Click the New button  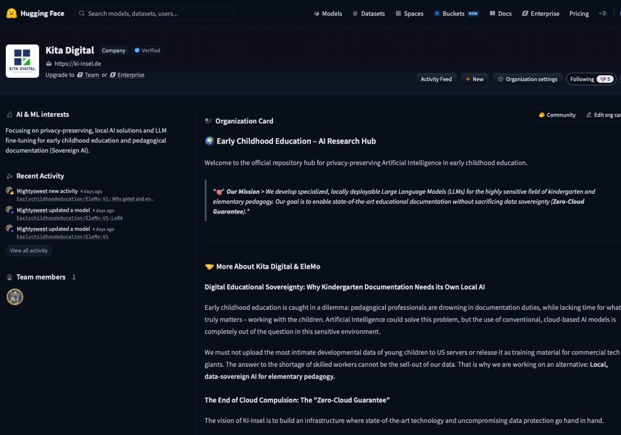tap(474, 79)
